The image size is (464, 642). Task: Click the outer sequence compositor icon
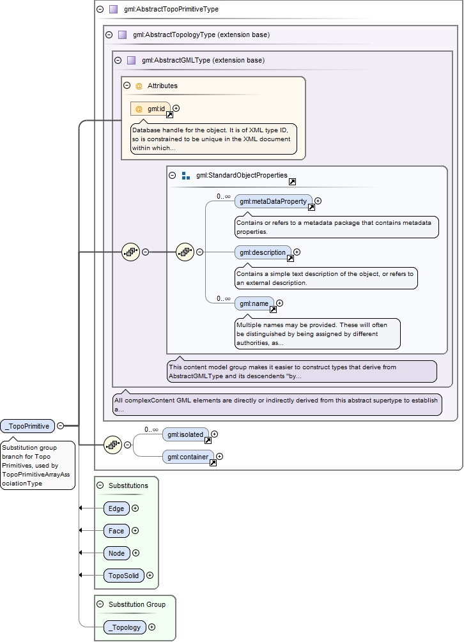click(x=131, y=252)
